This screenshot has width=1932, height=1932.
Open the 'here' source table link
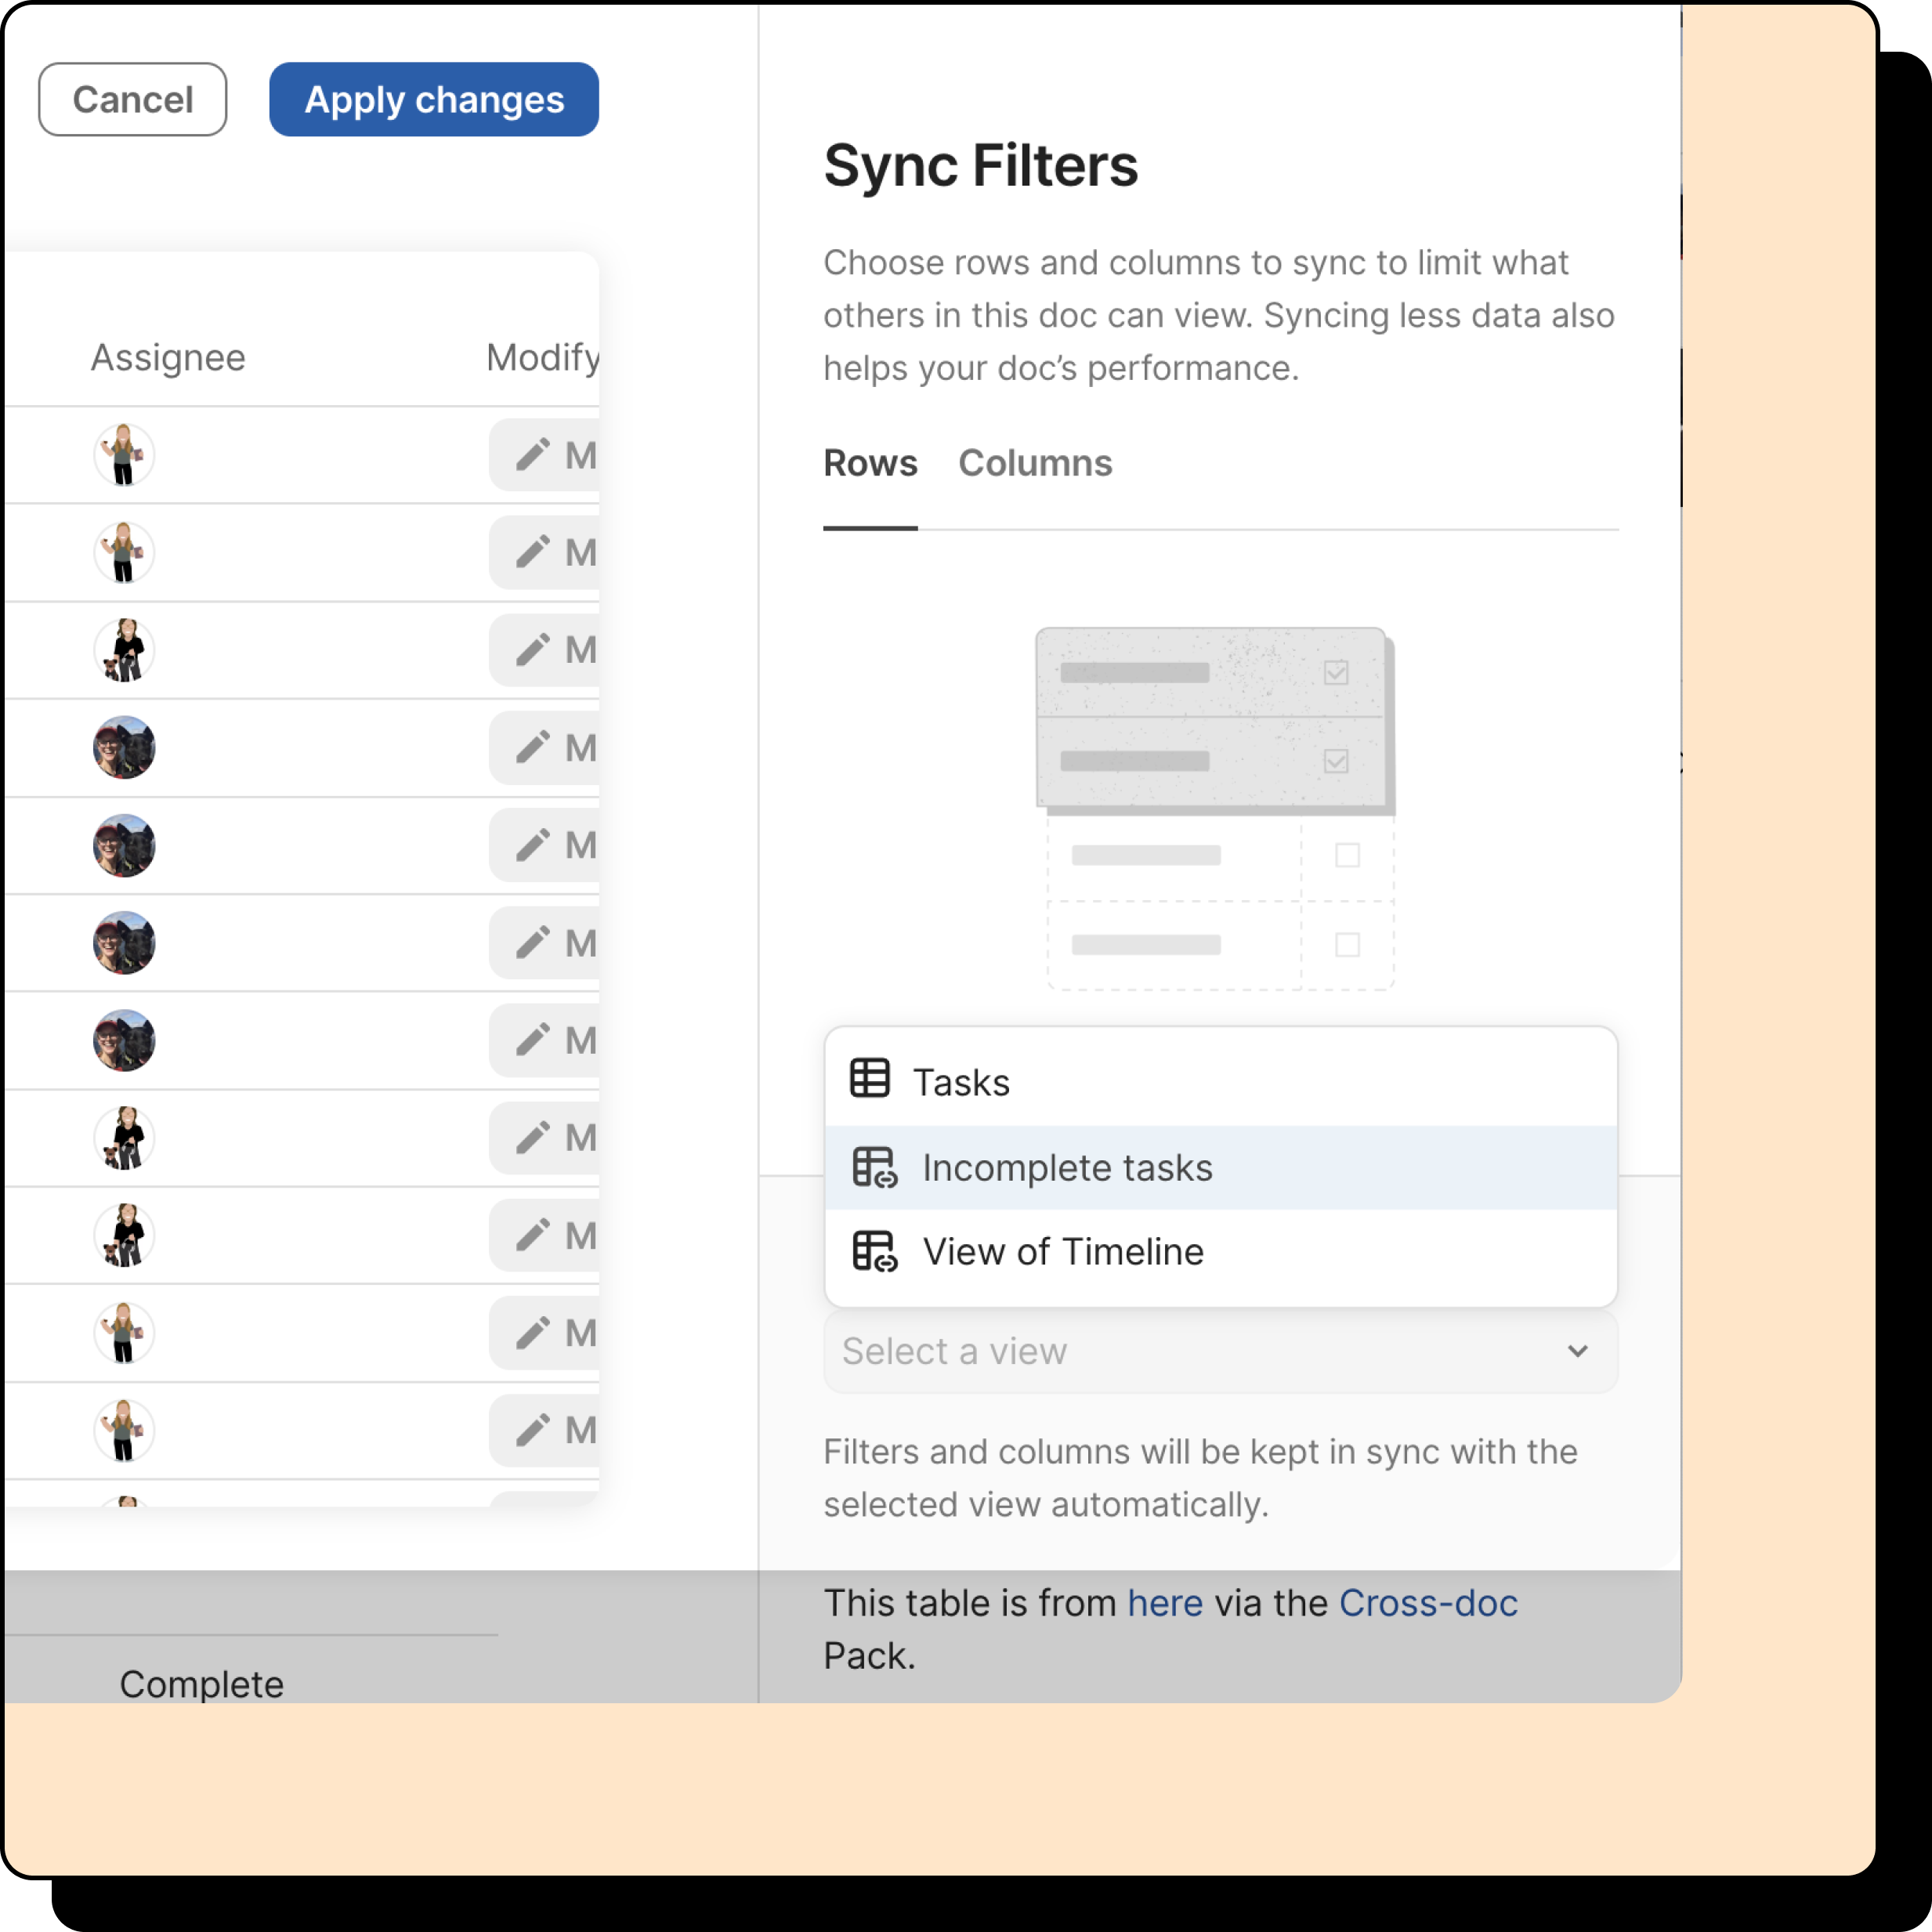1165,1603
